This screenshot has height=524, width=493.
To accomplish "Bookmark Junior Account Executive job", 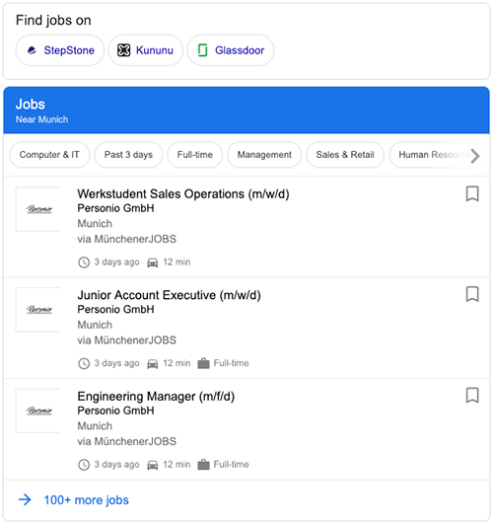I will point(472,294).
